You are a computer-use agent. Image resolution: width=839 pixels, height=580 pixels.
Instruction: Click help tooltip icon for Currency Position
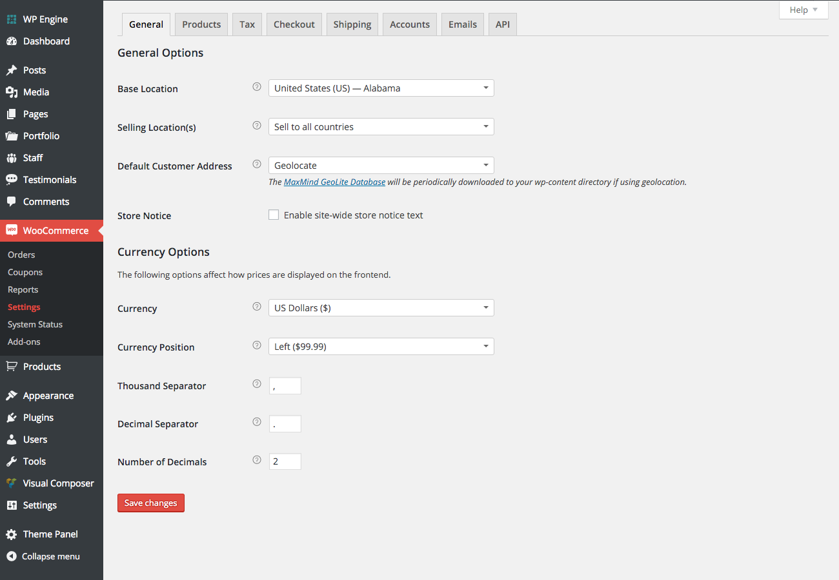[x=257, y=345]
